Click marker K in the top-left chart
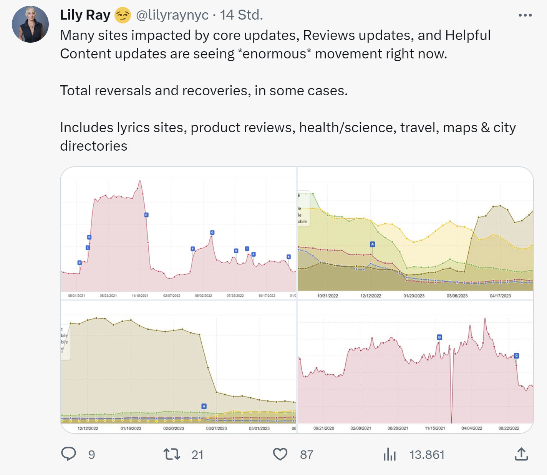 [x=289, y=257]
